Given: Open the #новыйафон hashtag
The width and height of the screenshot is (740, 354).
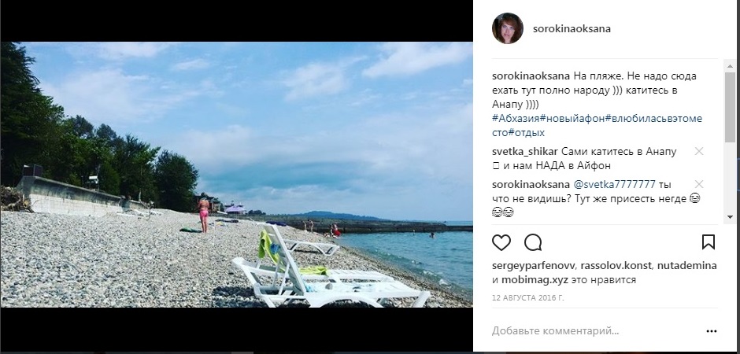Looking at the screenshot, I should (572, 118).
